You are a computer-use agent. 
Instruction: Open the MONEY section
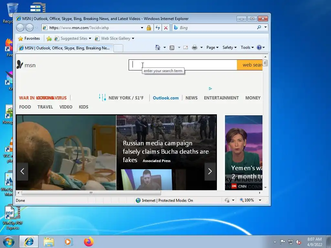[253, 98]
